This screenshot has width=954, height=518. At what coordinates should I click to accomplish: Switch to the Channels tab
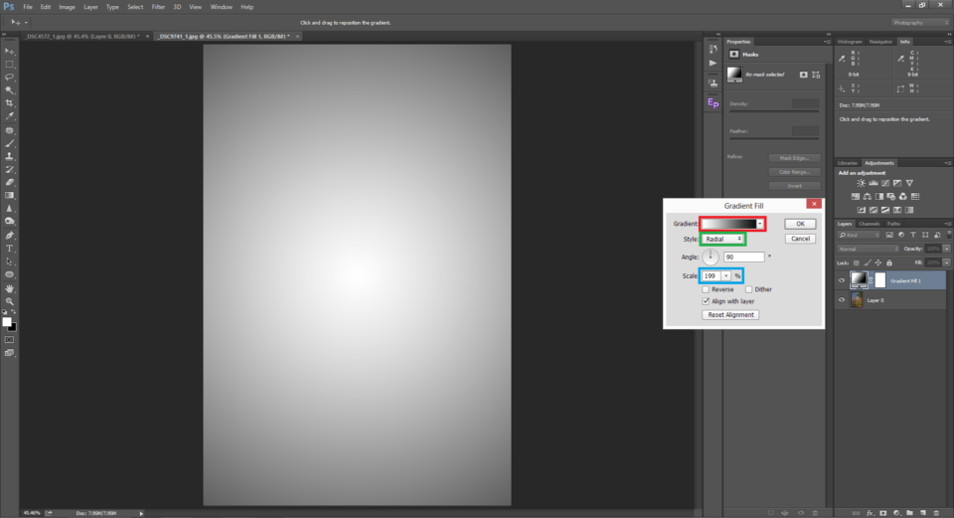point(869,224)
